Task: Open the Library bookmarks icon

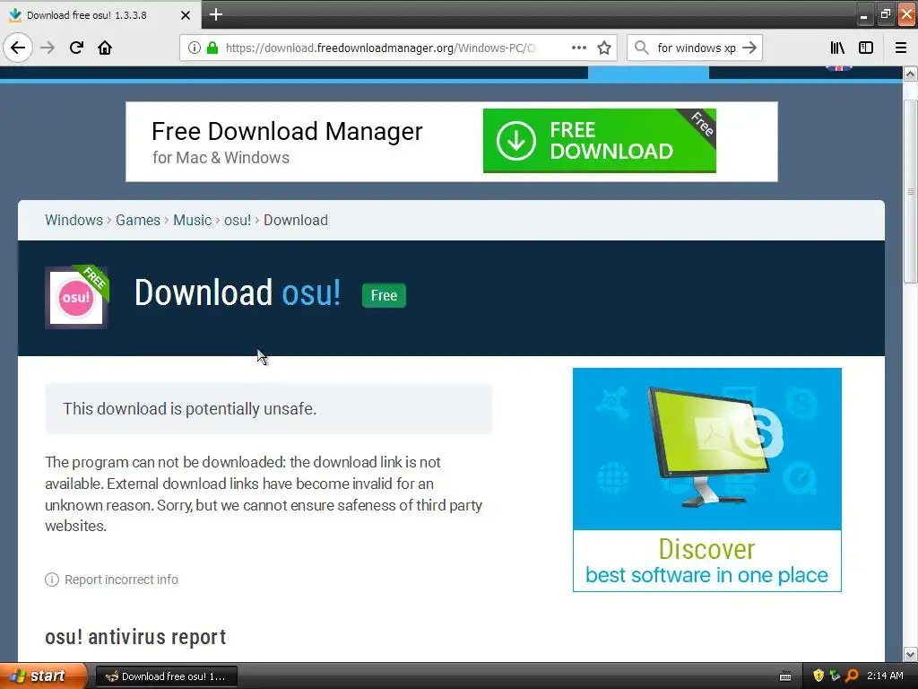Action: click(837, 48)
